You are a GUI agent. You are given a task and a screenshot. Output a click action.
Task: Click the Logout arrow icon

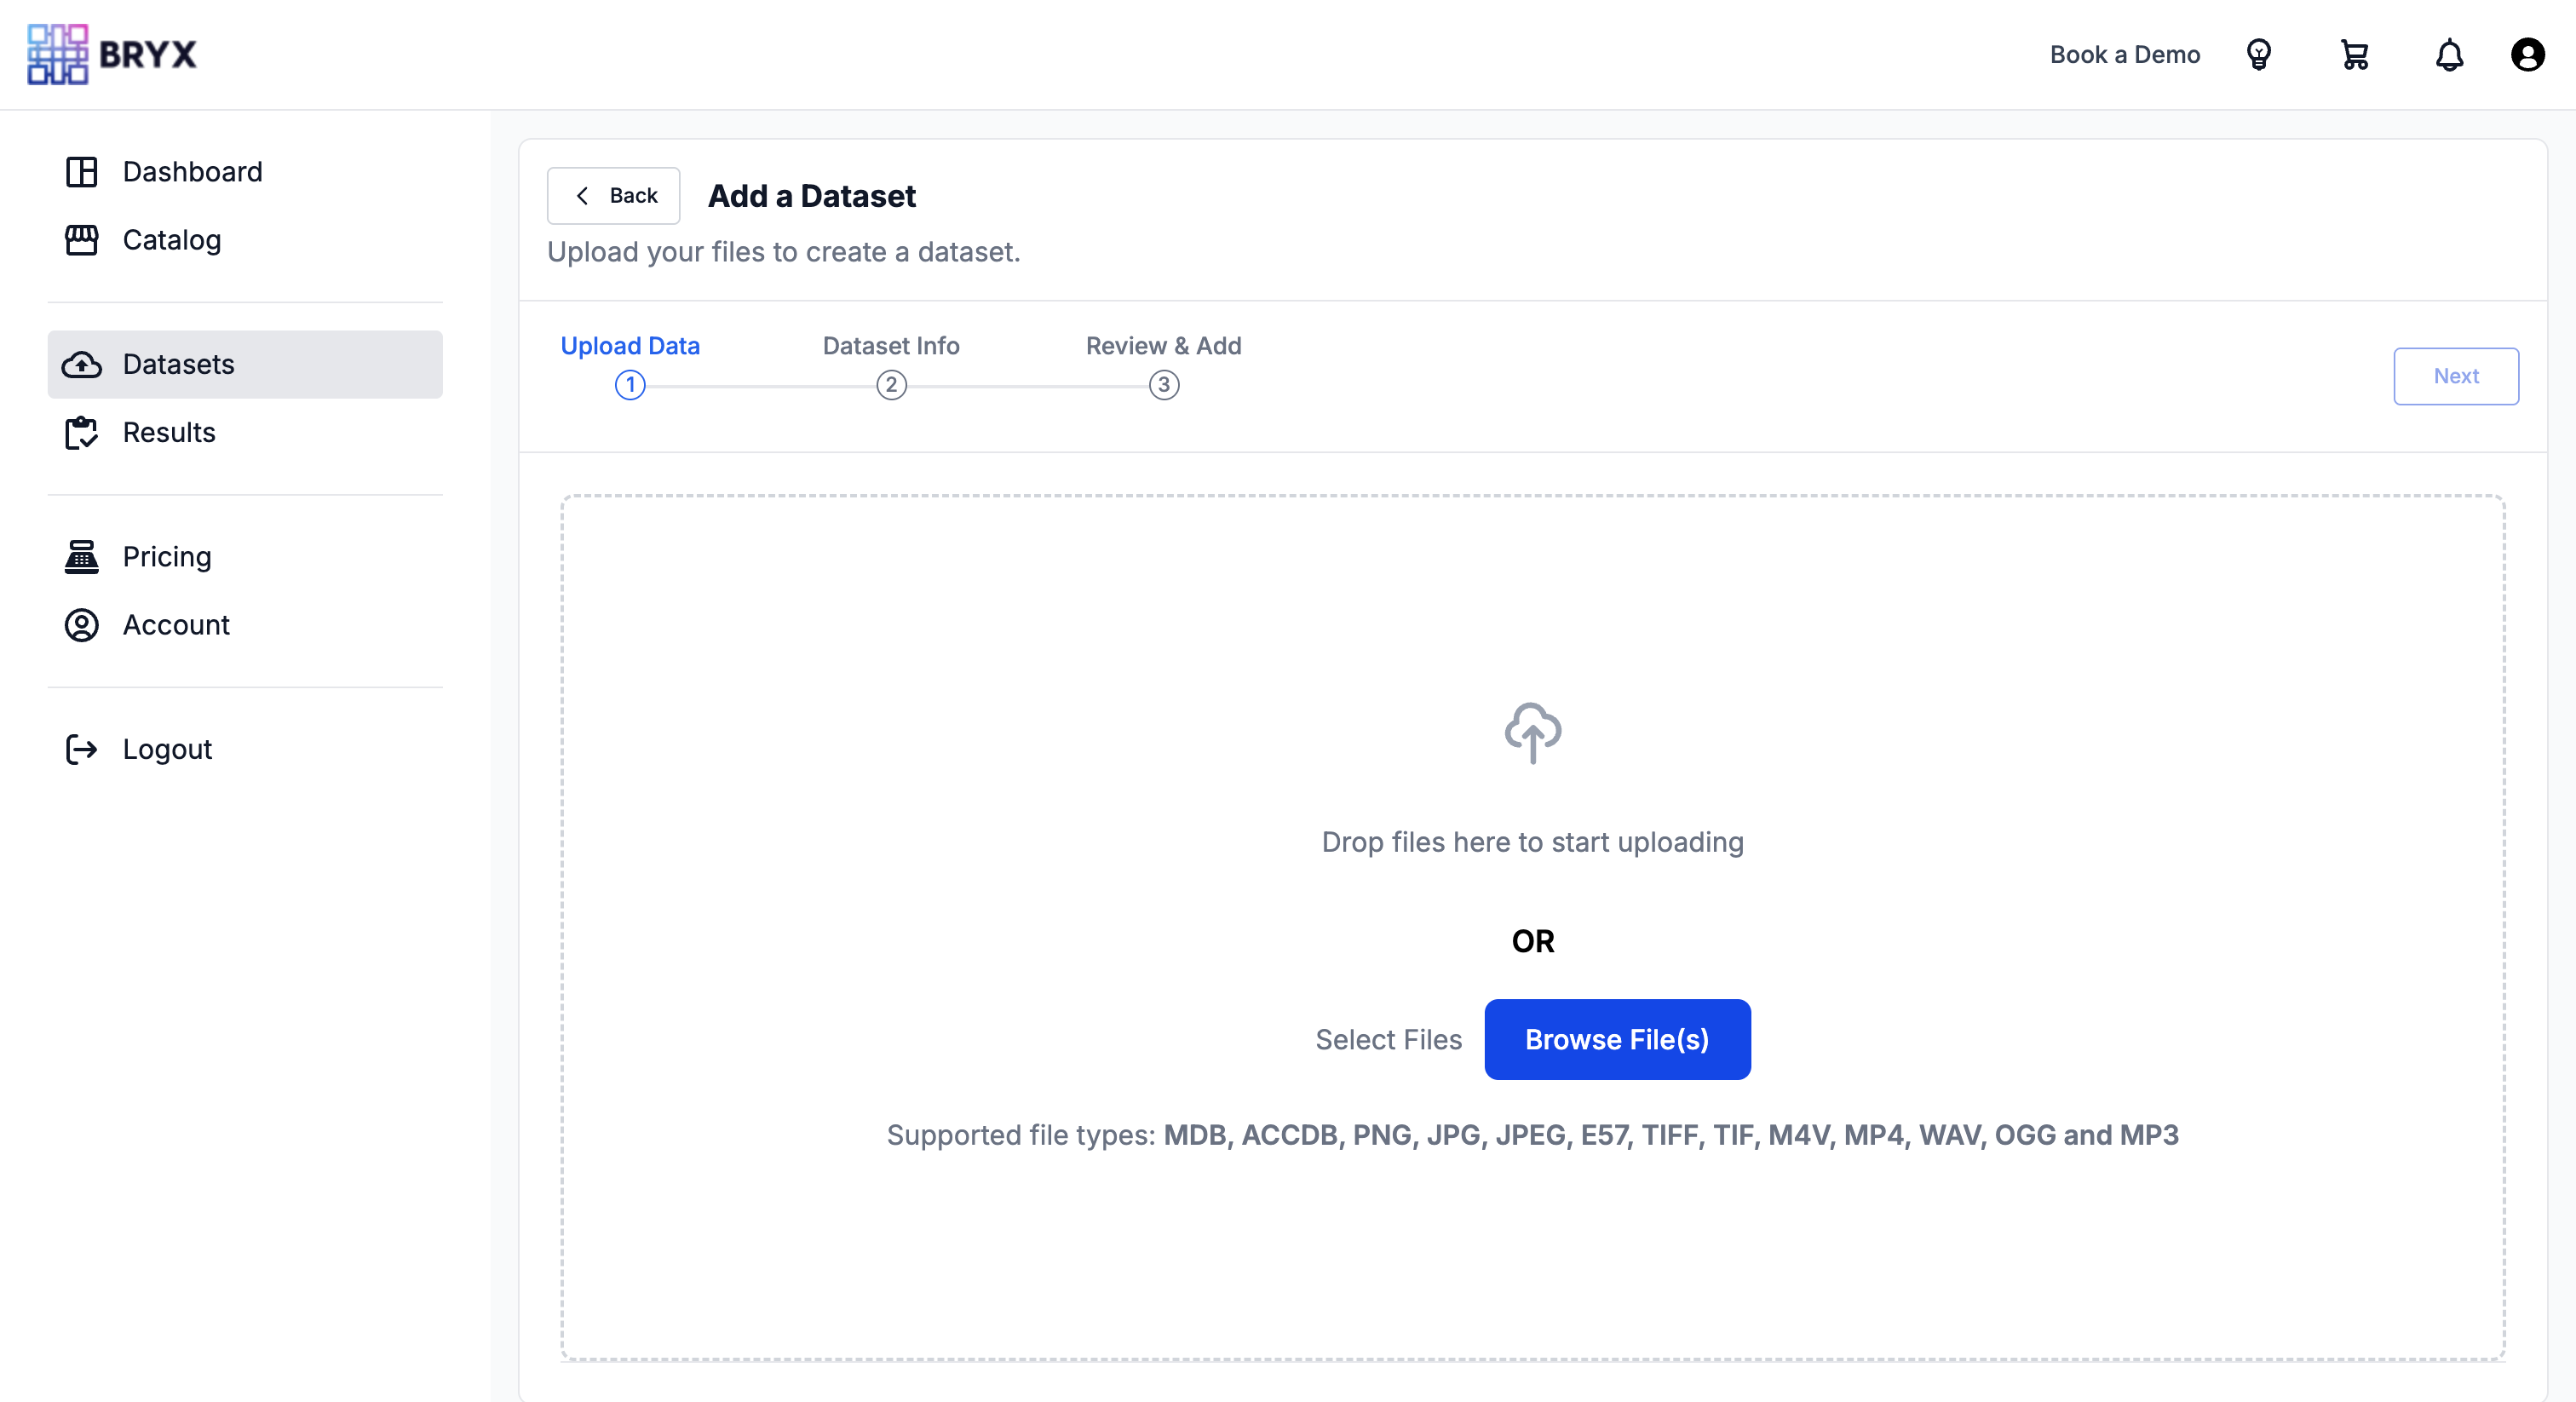click(81, 749)
